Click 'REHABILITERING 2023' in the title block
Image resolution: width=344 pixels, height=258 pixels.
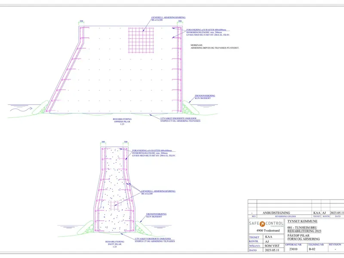(x=304, y=231)
